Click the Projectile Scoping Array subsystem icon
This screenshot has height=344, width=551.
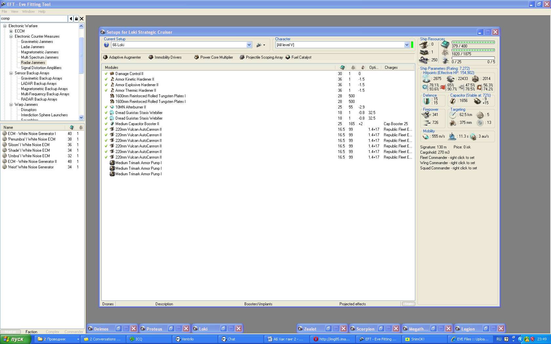(x=242, y=57)
